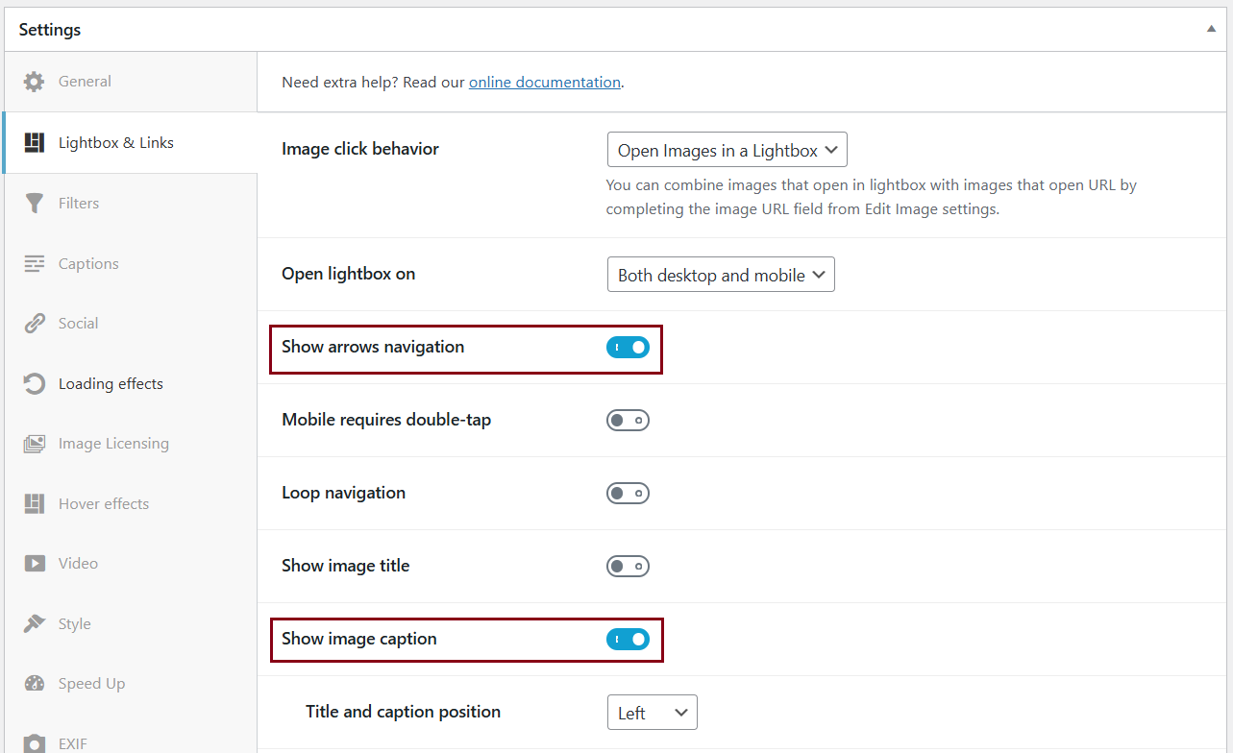The width and height of the screenshot is (1233, 753).
Task: Open Title and caption position dropdown
Action: [652, 713]
